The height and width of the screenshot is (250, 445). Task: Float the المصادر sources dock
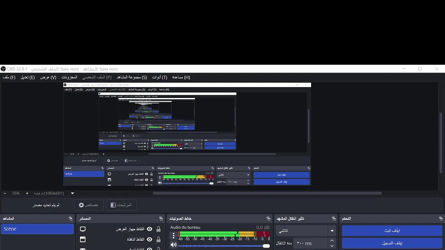[x=161, y=218]
